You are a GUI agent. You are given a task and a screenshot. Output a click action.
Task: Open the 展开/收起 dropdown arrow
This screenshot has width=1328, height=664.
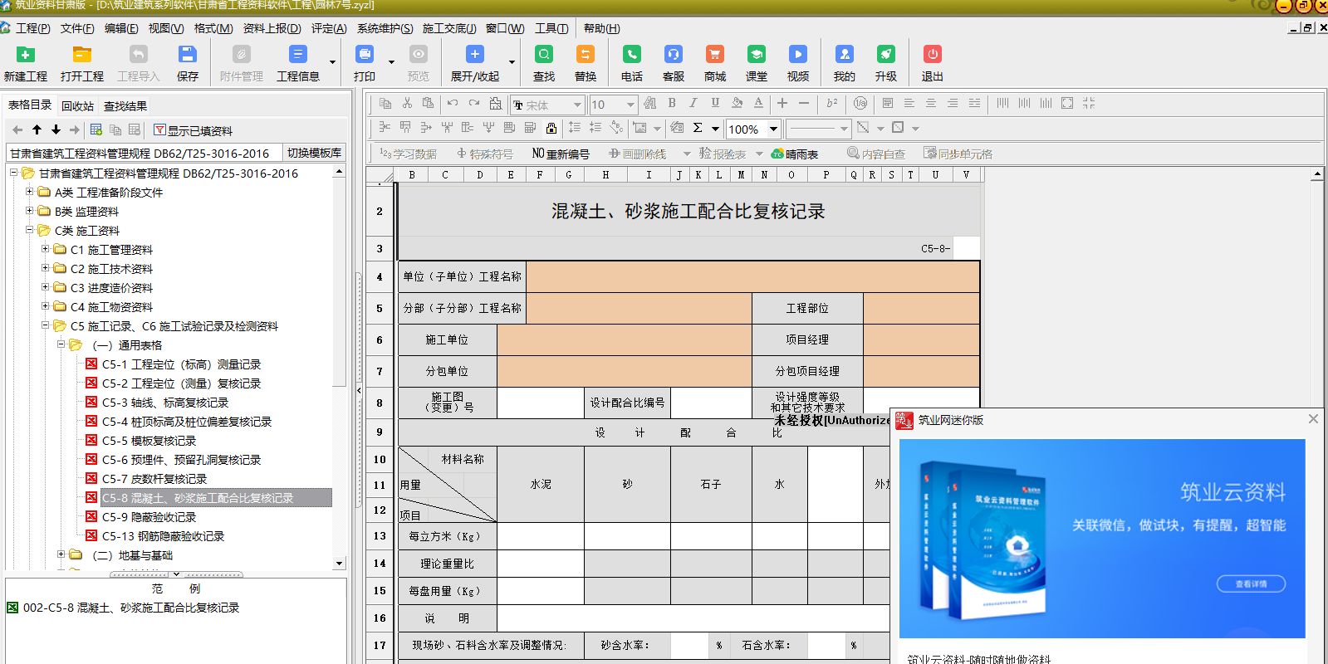(512, 61)
